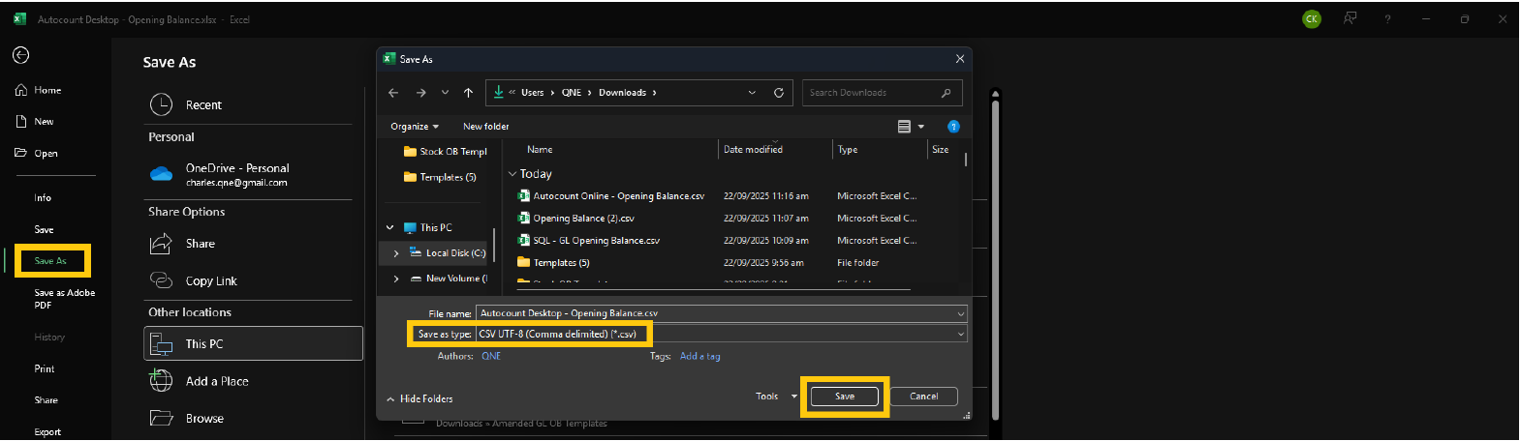The height and width of the screenshot is (441, 1521).
Task: Select This PC in navigation tree
Action: pos(428,227)
